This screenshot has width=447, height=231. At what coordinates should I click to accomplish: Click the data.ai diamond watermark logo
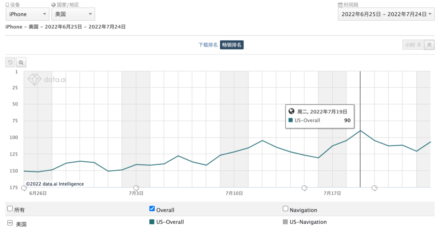coord(35,79)
